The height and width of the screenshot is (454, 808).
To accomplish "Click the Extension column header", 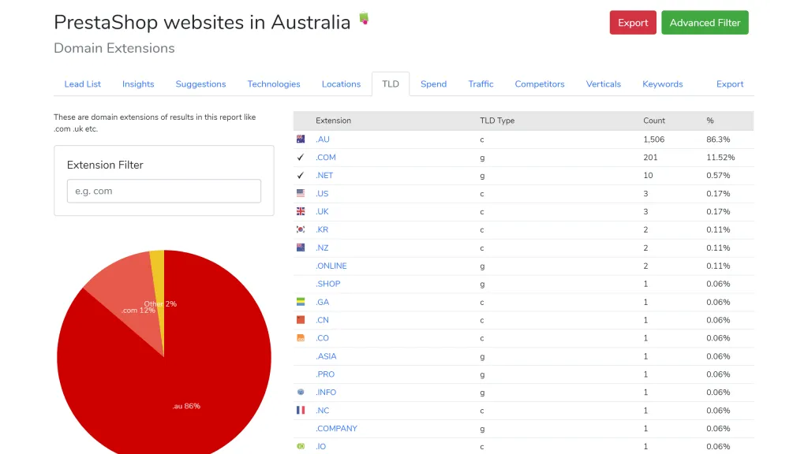I will (334, 121).
